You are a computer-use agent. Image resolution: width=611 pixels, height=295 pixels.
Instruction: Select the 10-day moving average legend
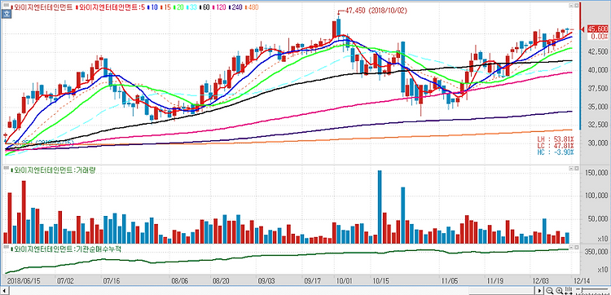click(x=153, y=7)
